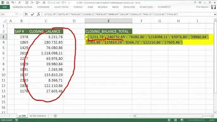Click the Name Box showing E3
Viewport: 217px width, 122px height.
(x=8, y=14)
